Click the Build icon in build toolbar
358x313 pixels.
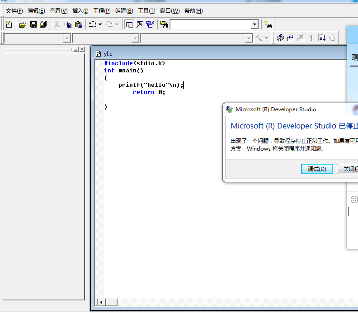click(x=291, y=38)
